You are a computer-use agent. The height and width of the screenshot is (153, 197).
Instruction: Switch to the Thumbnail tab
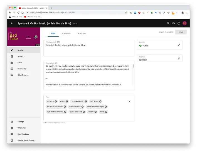tap(81, 34)
